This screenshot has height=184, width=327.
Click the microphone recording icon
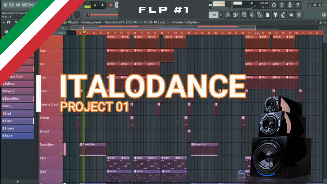point(290,5)
